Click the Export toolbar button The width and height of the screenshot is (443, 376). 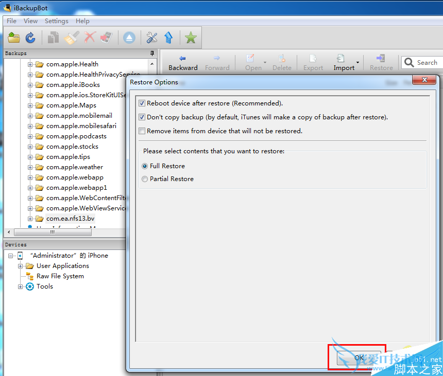[313, 63]
